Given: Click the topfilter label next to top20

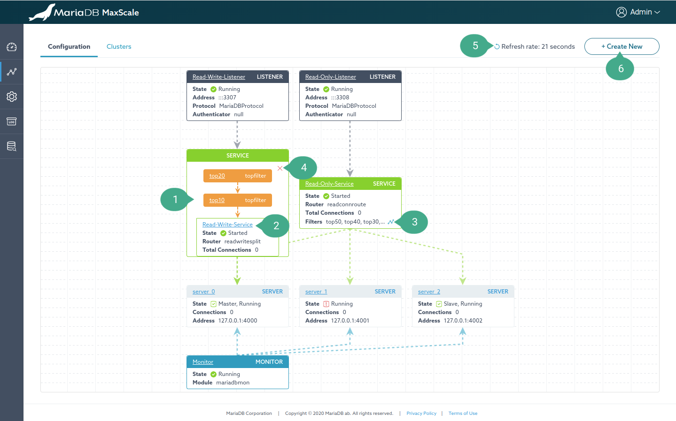Looking at the screenshot, I should click(256, 176).
